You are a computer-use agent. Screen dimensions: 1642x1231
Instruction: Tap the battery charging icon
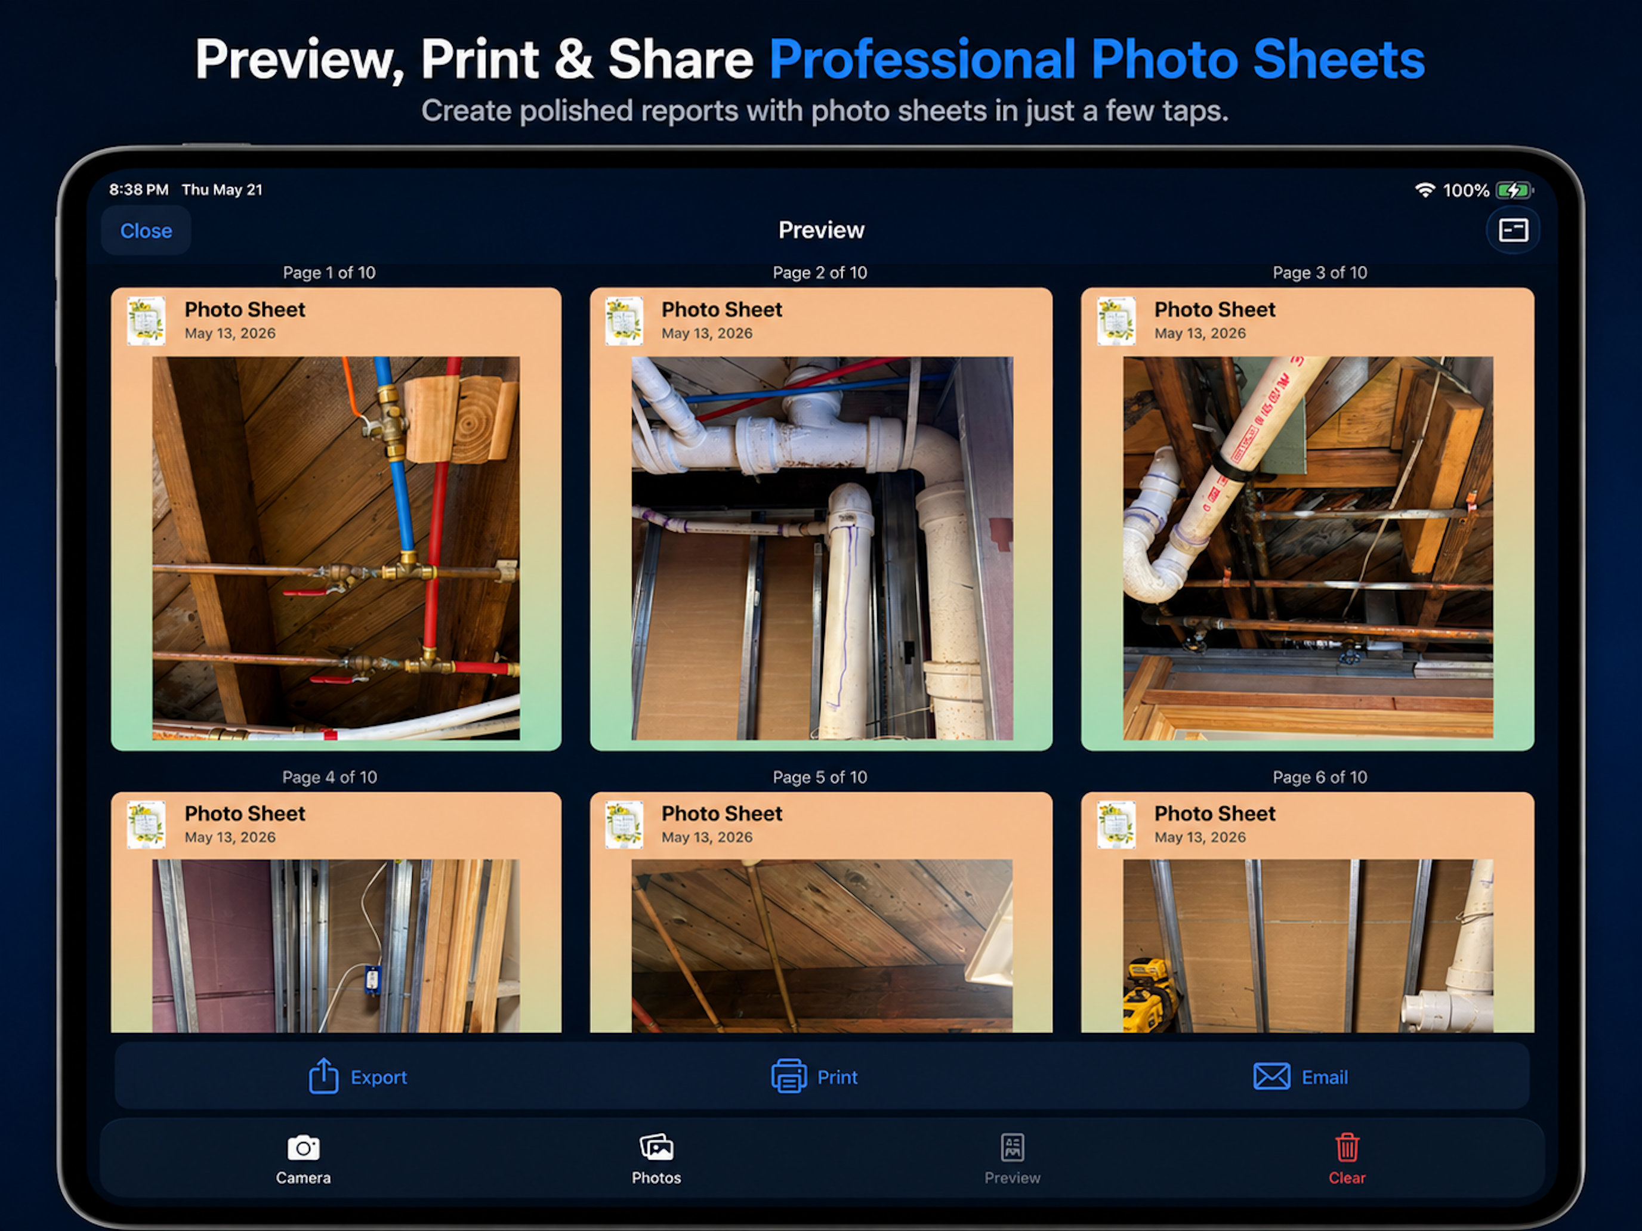[1514, 191]
